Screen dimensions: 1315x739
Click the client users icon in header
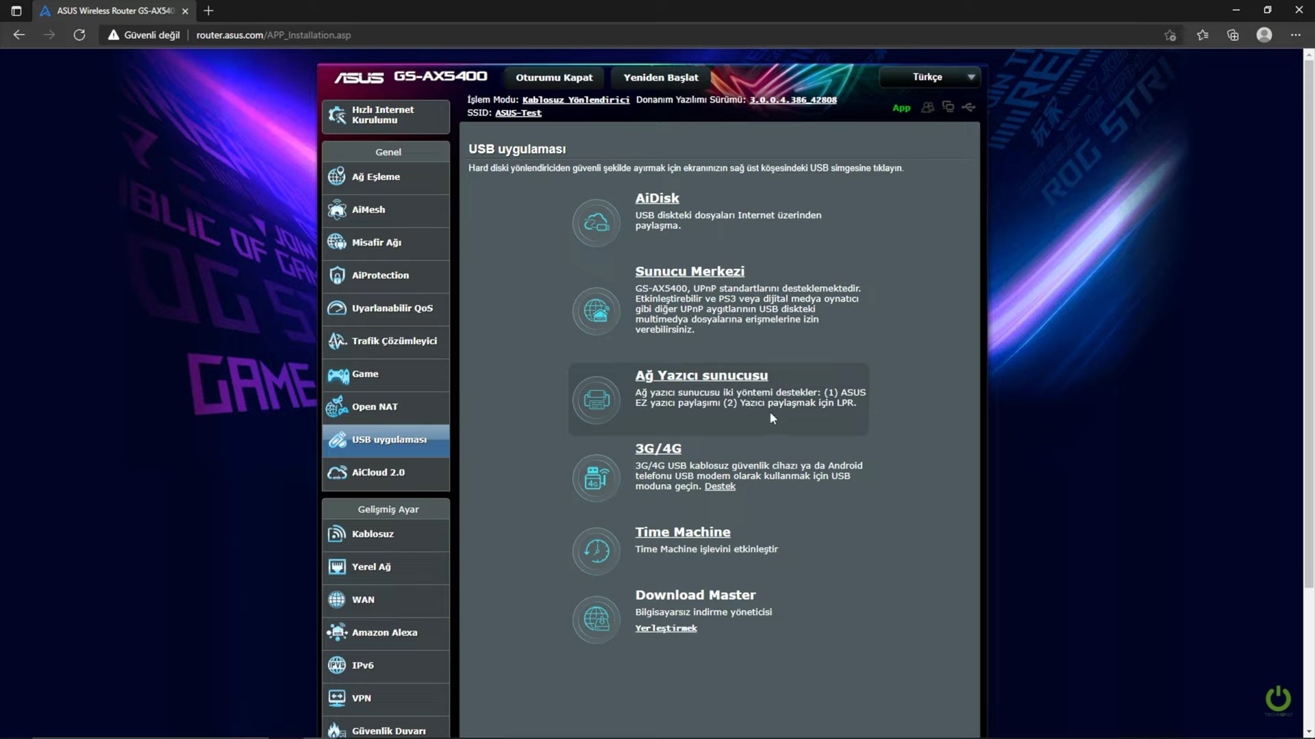click(x=927, y=107)
